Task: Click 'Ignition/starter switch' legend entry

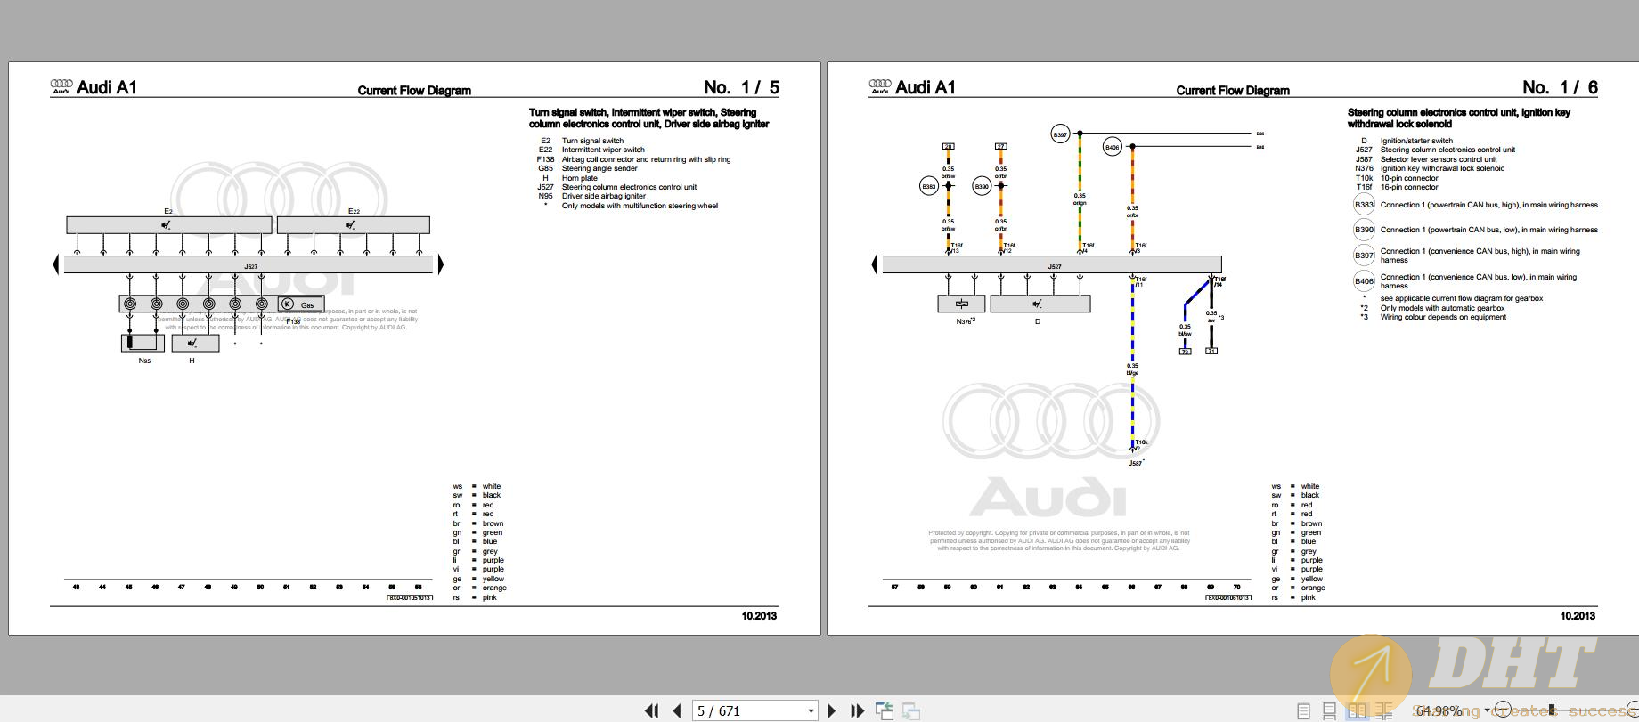Action: [1416, 141]
